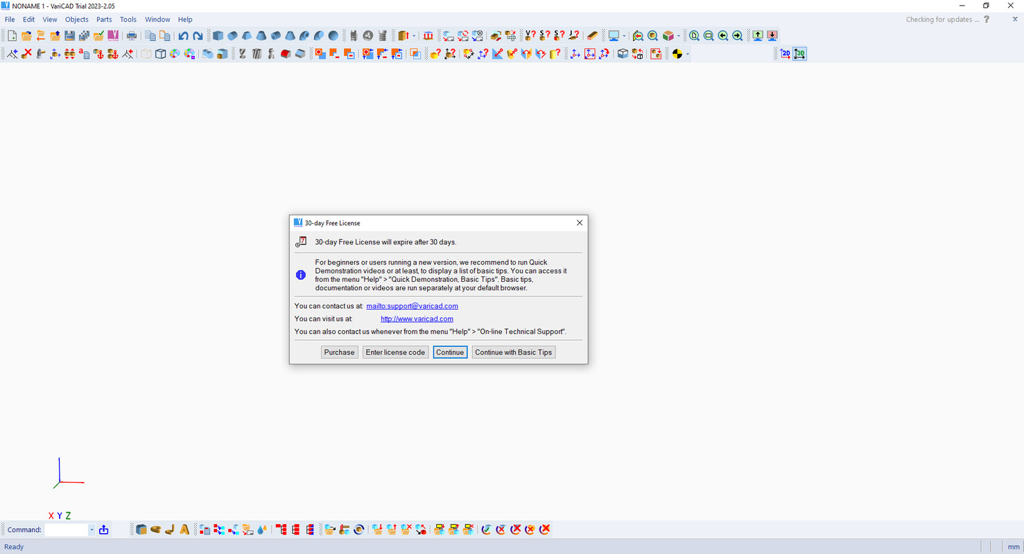Viewport: 1024px width, 554px height.
Task: Click the blue water drop icon in bottom toolbar
Action: pos(261,529)
